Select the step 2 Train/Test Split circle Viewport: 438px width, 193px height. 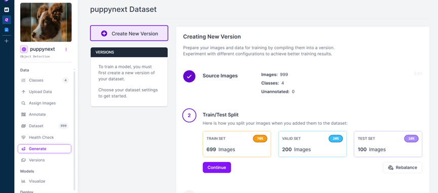pos(189,116)
